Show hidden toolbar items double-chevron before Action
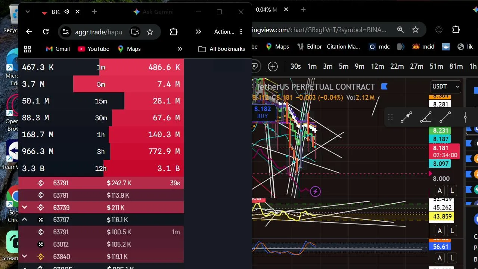 pos(198,32)
